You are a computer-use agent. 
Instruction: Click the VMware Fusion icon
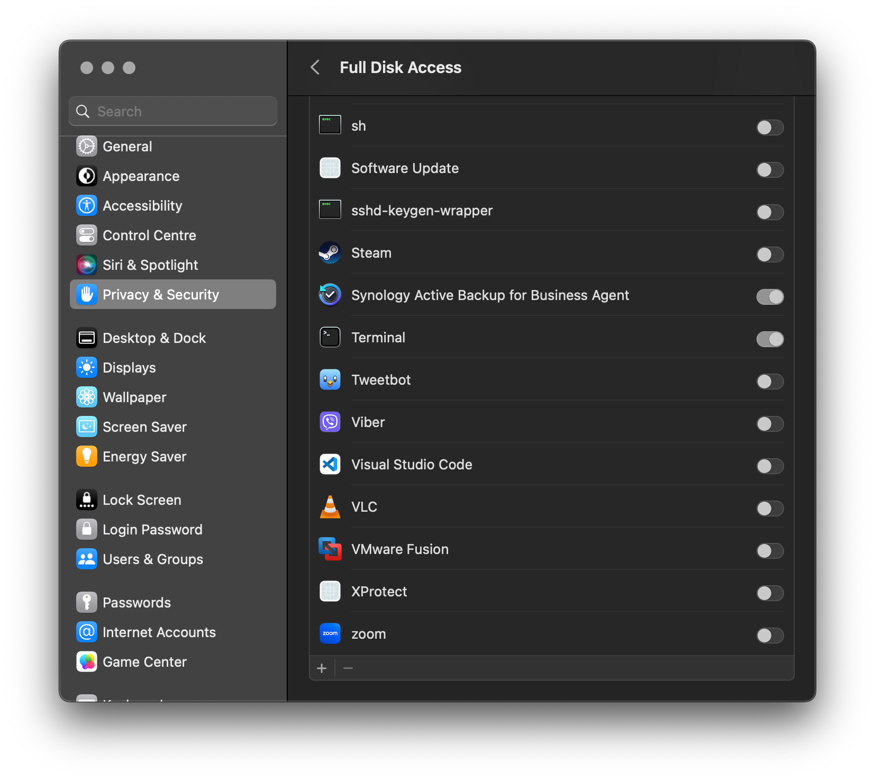coord(330,549)
